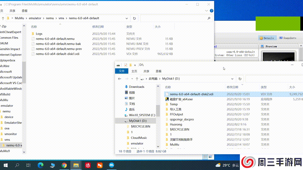Go back using the D: window's back arrow
The image size is (303, 170).
point(120,79)
